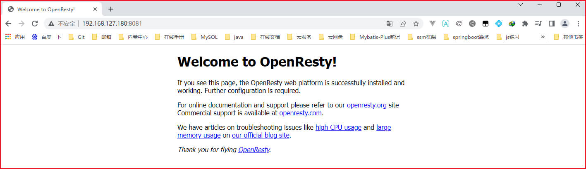Open the js练习 bookmark folder

pos(507,37)
